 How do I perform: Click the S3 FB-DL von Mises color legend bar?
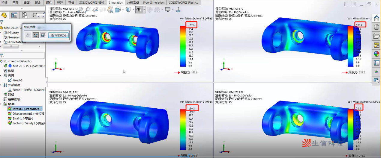(350, 129)
